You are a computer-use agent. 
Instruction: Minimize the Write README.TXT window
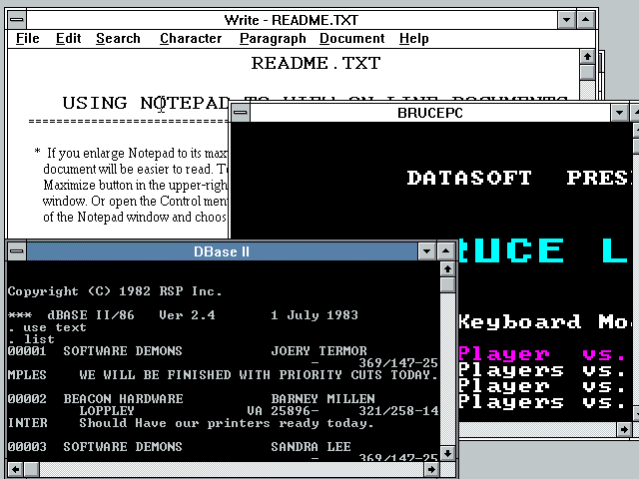pos(566,20)
